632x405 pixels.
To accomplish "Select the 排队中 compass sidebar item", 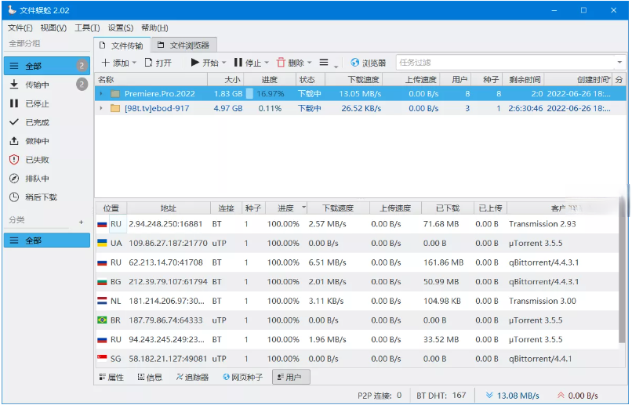I will point(47,179).
